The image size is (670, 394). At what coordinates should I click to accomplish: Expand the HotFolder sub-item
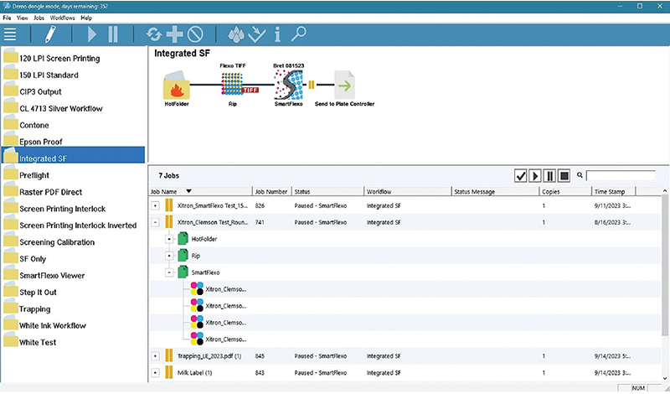pos(169,239)
